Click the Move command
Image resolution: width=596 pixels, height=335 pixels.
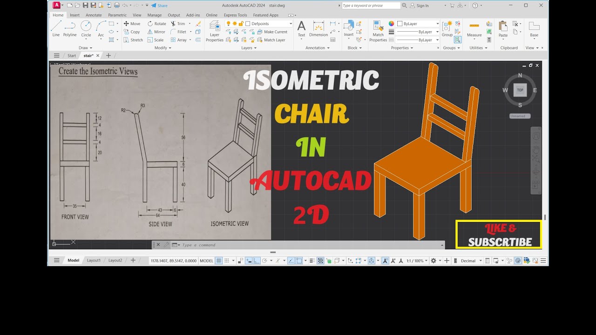(132, 24)
